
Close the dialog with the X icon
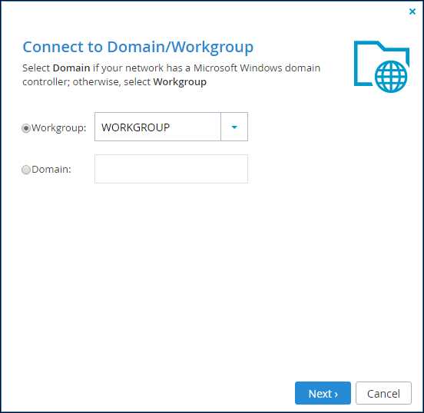coord(412,12)
